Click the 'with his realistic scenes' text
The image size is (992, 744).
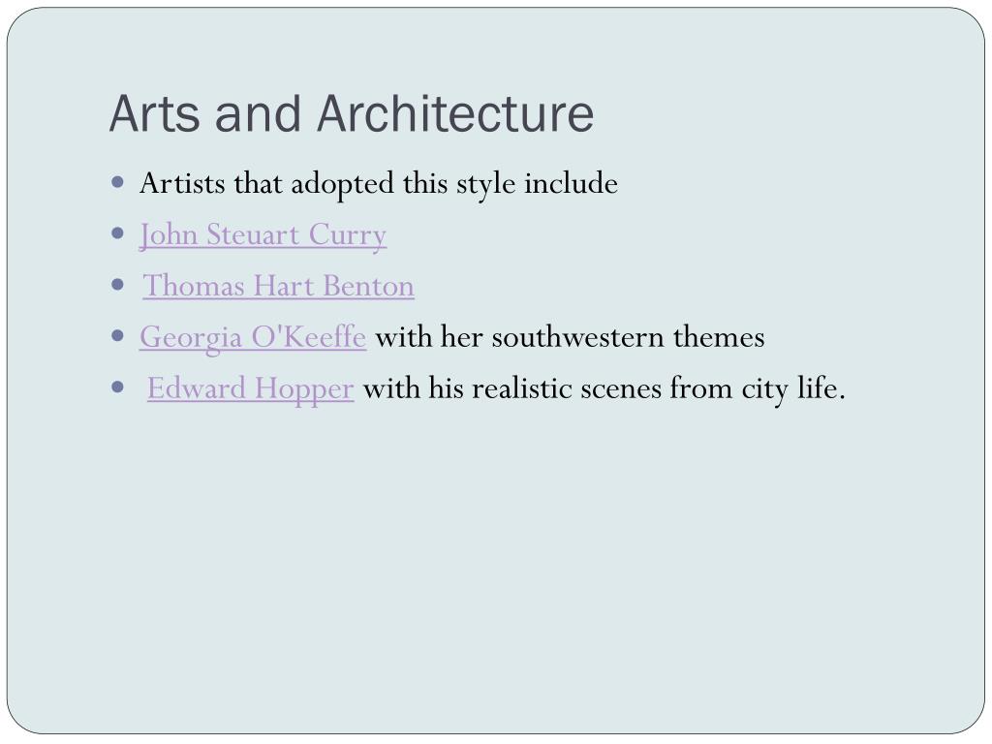tap(511, 387)
